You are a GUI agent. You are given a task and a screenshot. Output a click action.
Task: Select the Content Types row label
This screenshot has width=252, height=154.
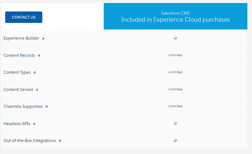click(x=17, y=72)
